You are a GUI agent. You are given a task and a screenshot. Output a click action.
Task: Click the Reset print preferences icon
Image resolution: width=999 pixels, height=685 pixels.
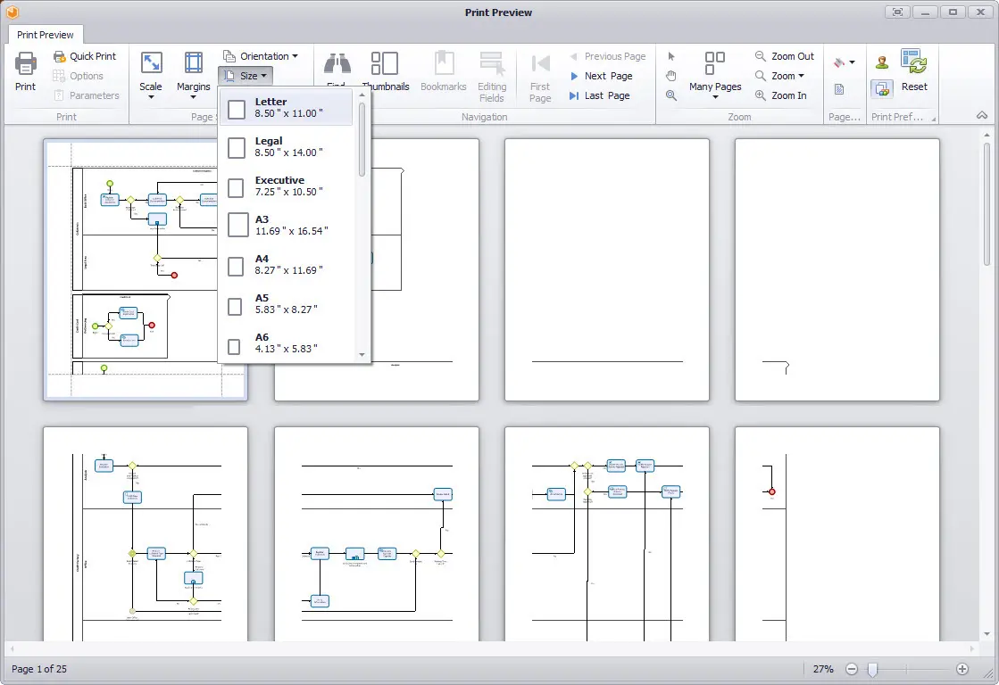914,62
